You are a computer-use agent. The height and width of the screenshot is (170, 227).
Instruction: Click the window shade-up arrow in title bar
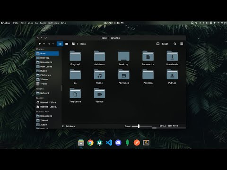[42, 38]
